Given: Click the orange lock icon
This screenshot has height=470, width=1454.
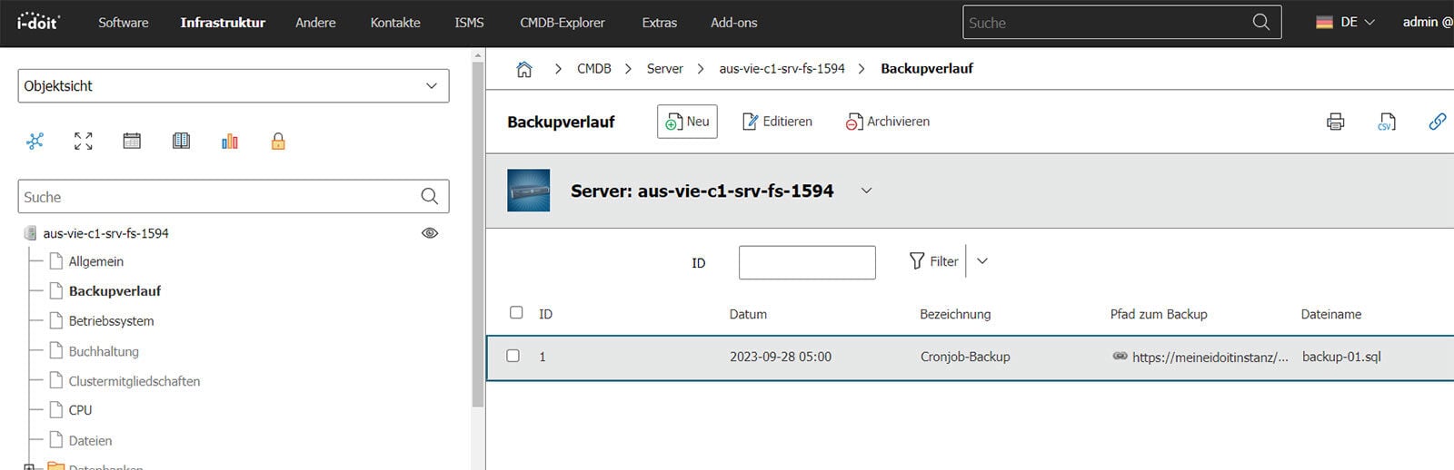Looking at the screenshot, I should (278, 141).
